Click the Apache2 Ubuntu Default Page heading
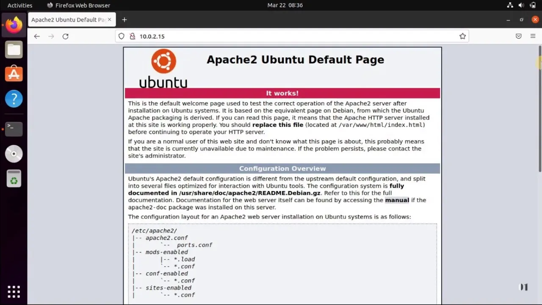The width and height of the screenshot is (542, 305). coord(295,60)
